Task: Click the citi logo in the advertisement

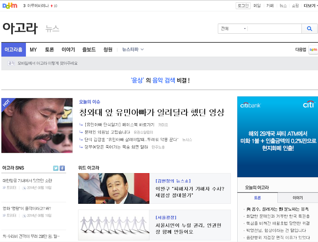Action: 309,104
